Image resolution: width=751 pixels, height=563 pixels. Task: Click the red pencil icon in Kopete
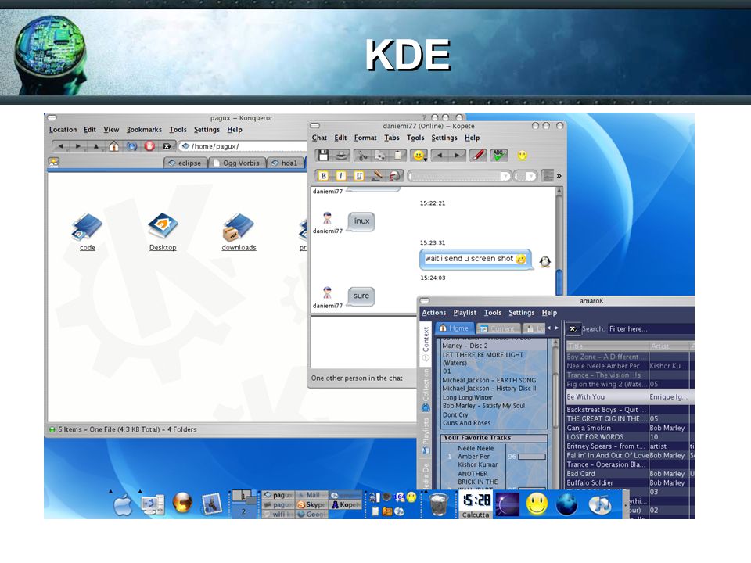coord(478,155)
